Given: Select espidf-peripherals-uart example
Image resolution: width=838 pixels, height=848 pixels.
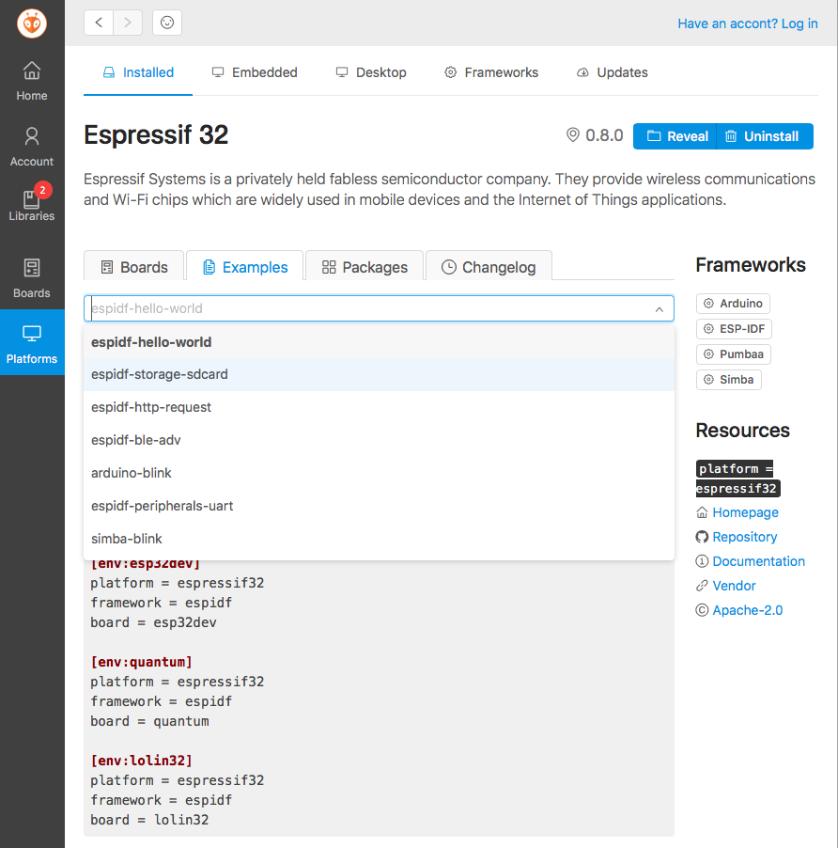Looking at the screenshot, I should coord(379,506).
